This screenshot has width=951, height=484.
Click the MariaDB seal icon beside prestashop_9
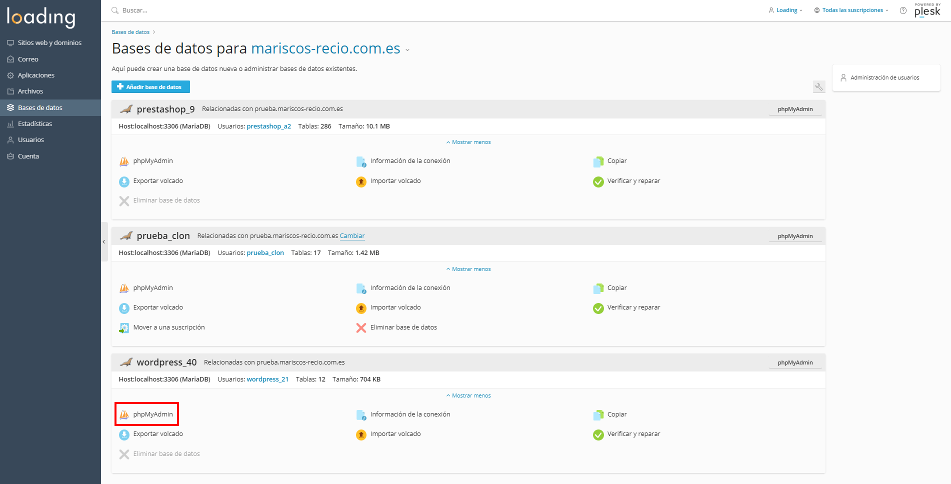[126, 109]
